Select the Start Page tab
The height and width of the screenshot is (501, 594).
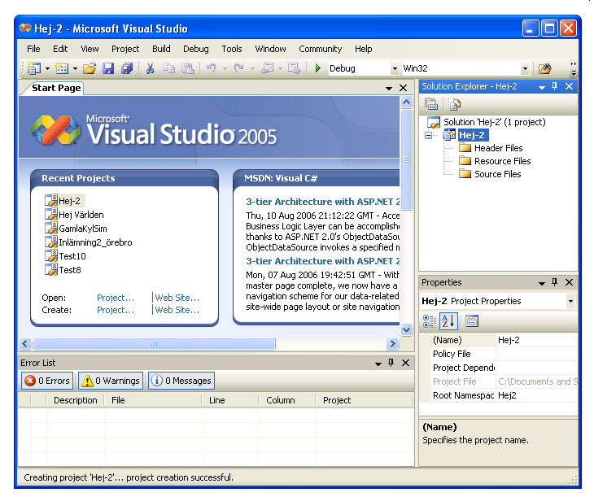(56, 88)
